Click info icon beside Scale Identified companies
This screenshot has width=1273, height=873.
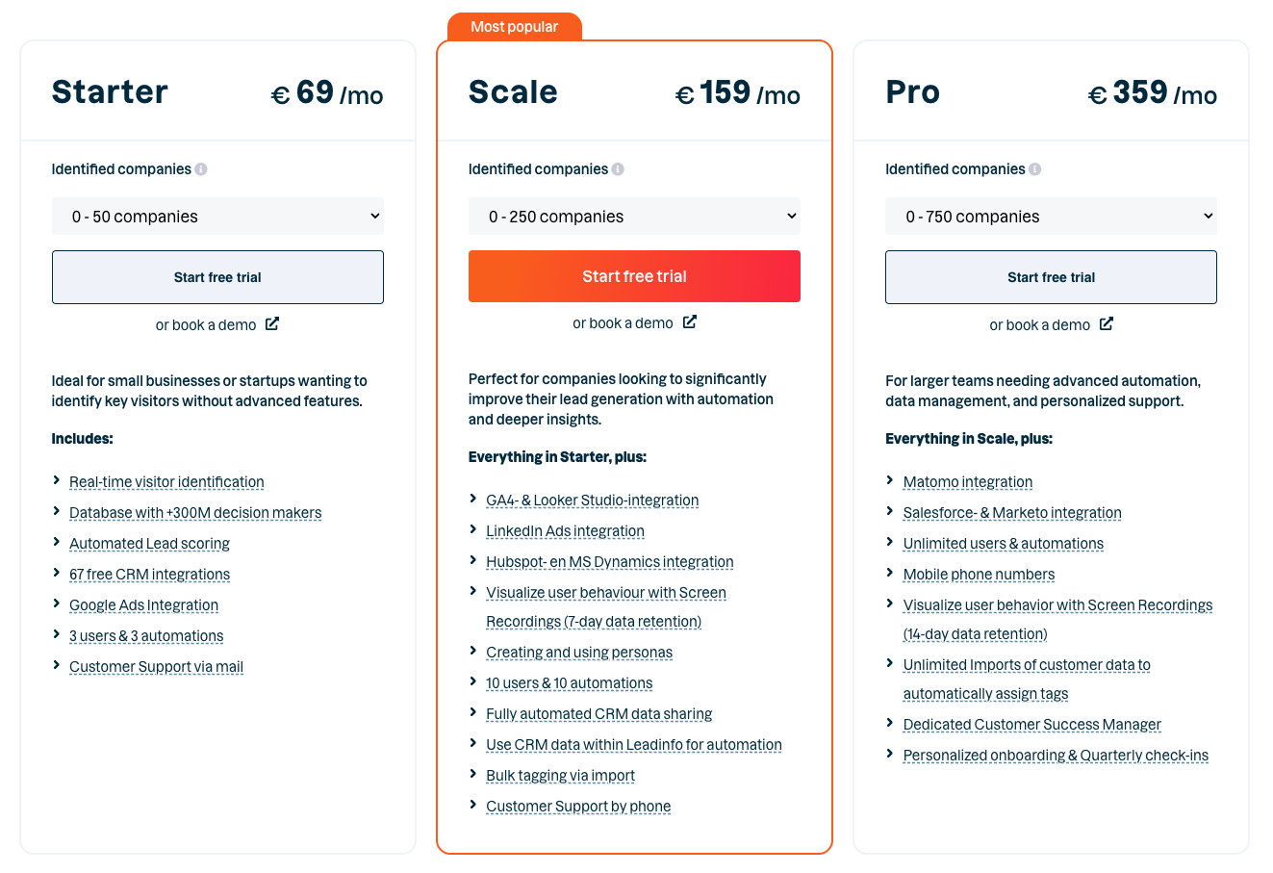618,169
